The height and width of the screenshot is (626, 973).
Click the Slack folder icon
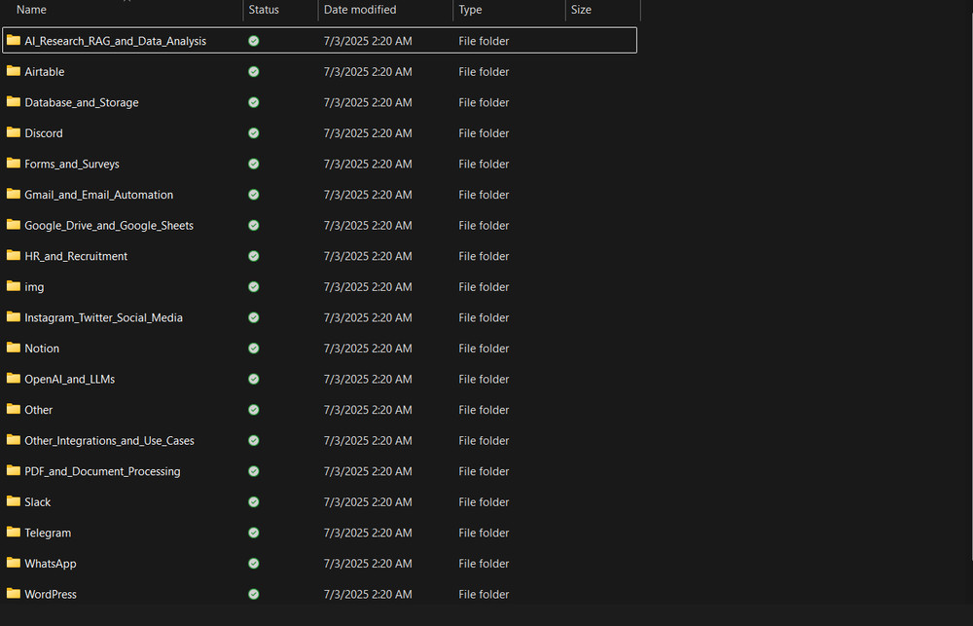13,501
